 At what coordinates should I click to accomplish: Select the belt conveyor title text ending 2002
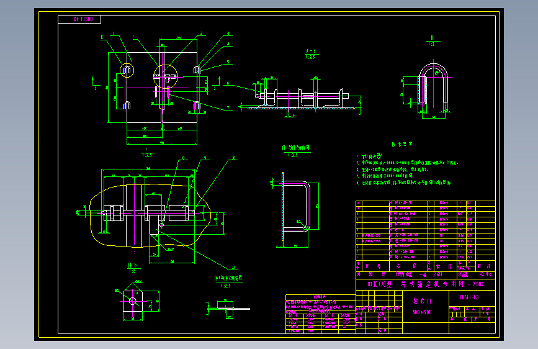click(x=426, y=284)
